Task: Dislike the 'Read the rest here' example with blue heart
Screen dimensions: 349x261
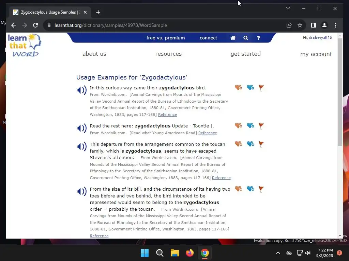Action: coord(251,126)
